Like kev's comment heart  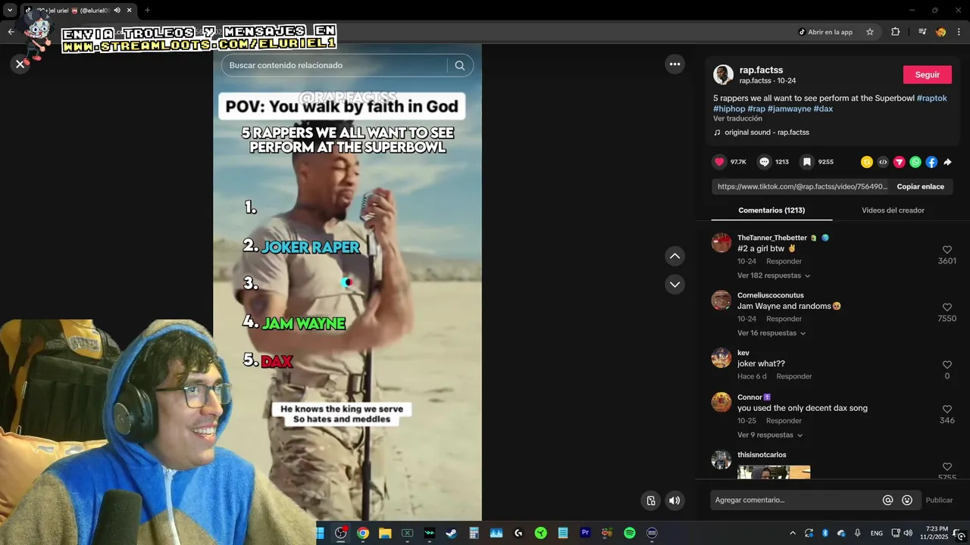(x=947, y=365)
